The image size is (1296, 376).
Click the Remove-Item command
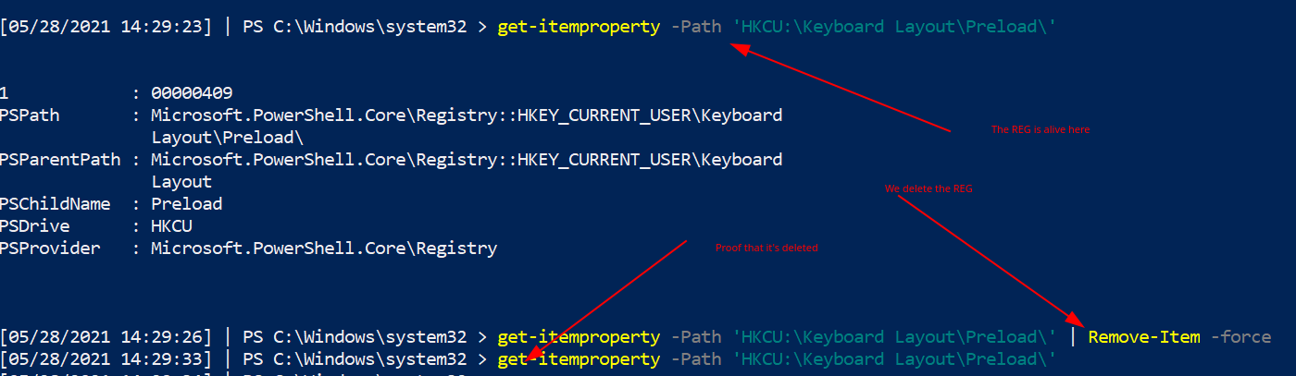(1144, 337)
